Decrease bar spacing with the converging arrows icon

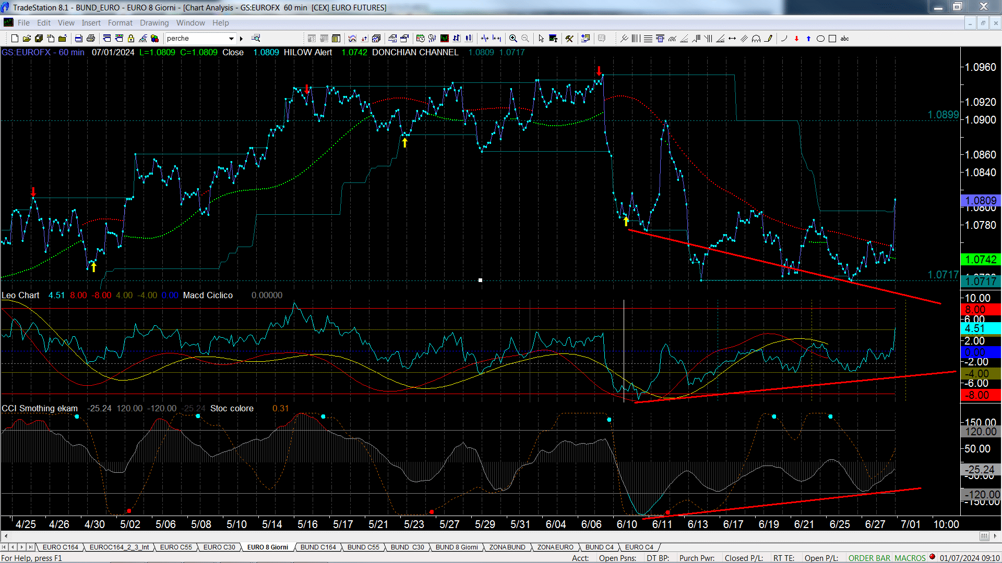click(485, 39)
